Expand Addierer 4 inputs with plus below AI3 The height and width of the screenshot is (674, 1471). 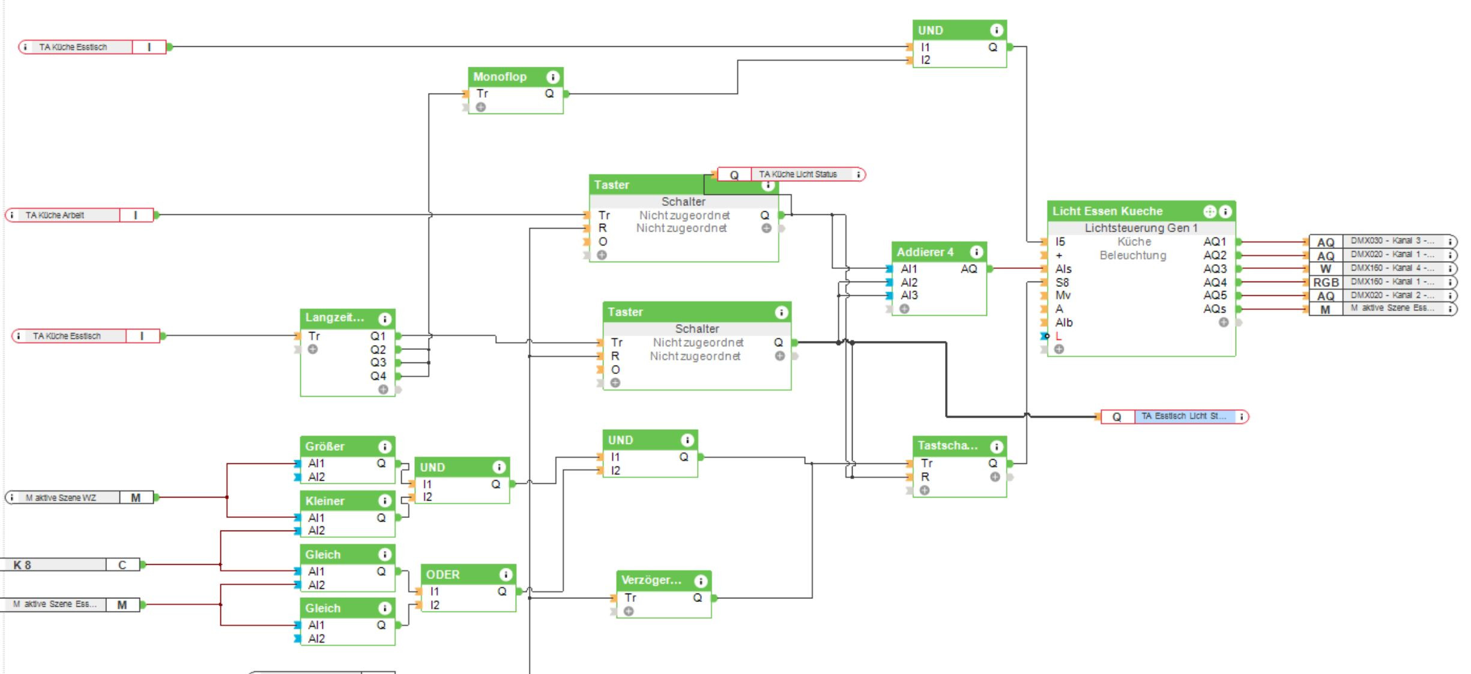(x=904, y=309)
